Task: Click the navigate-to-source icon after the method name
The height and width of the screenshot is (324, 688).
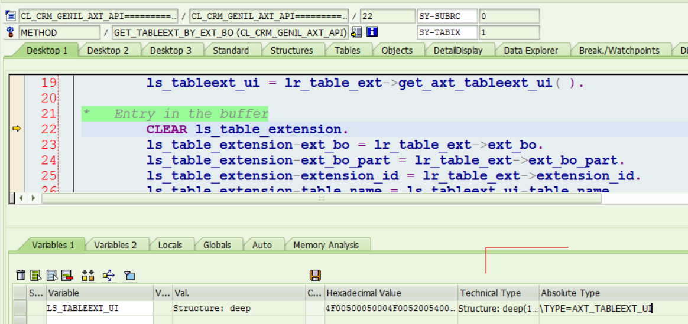Action: (x=357, y=32)
